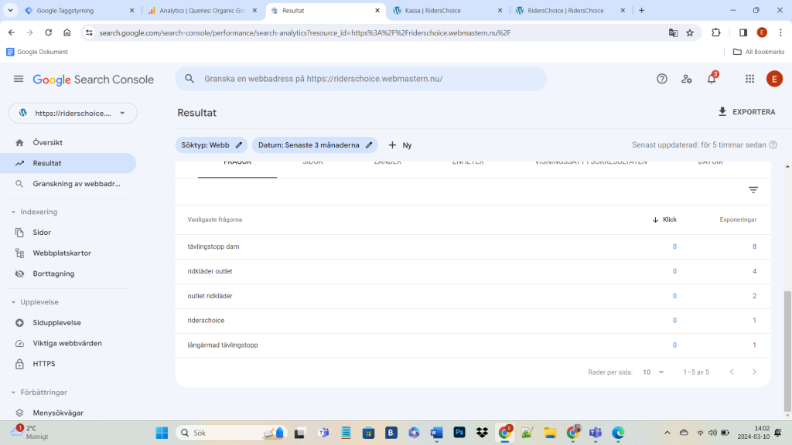Add a new filter with Ny

point(400,145)
